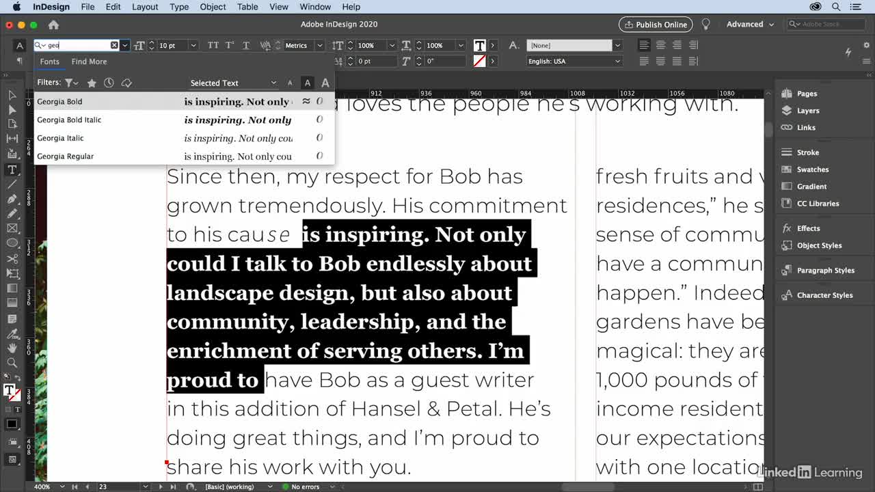Open the Swatches panel
The image size is (875, 492).
coord(812,169)
